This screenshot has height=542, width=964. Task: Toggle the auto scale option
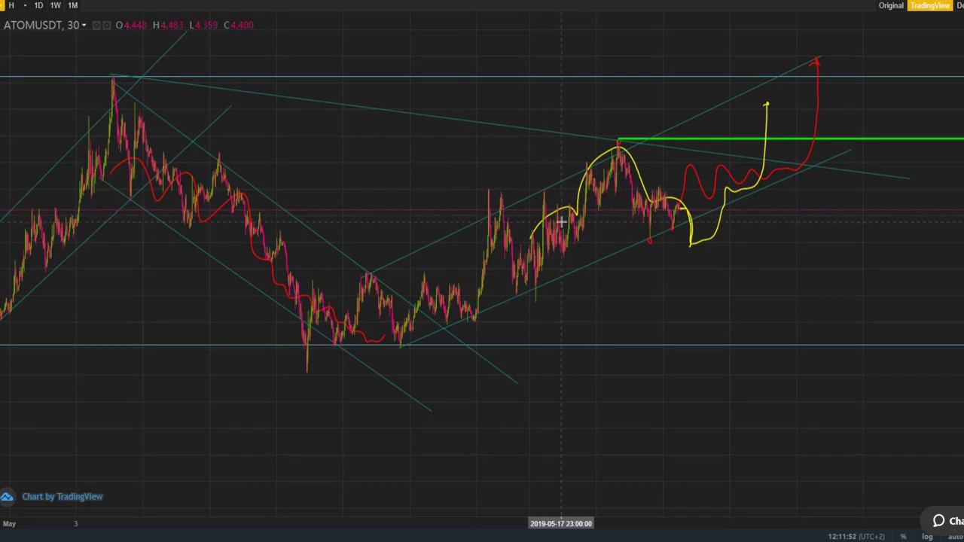pyautogui.click(x=956, y=537)
